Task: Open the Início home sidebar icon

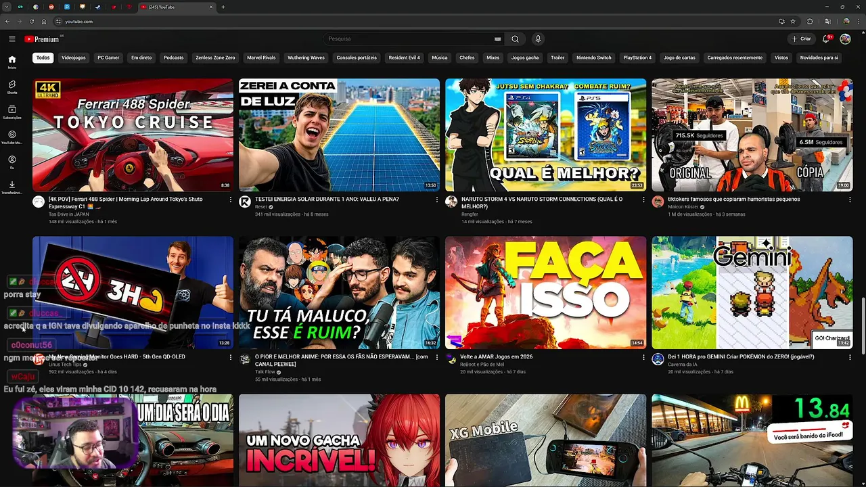Action: point(12,62)
